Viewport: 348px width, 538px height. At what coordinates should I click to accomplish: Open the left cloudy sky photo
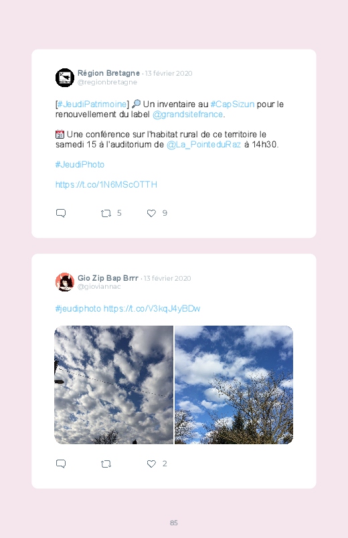pyautogui.click(x=114, y=385)
